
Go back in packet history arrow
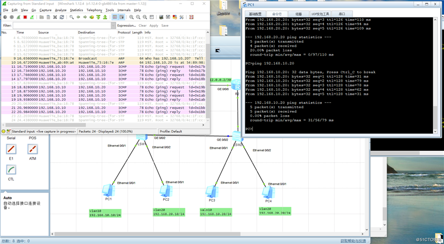click(78, 17)
